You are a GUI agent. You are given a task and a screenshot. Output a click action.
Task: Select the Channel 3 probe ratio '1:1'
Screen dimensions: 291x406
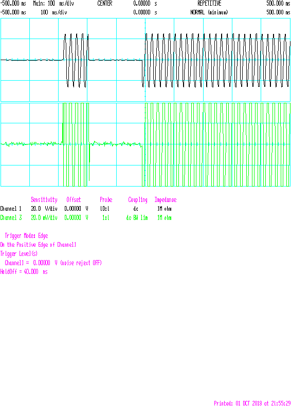click(x=106, y=218)
